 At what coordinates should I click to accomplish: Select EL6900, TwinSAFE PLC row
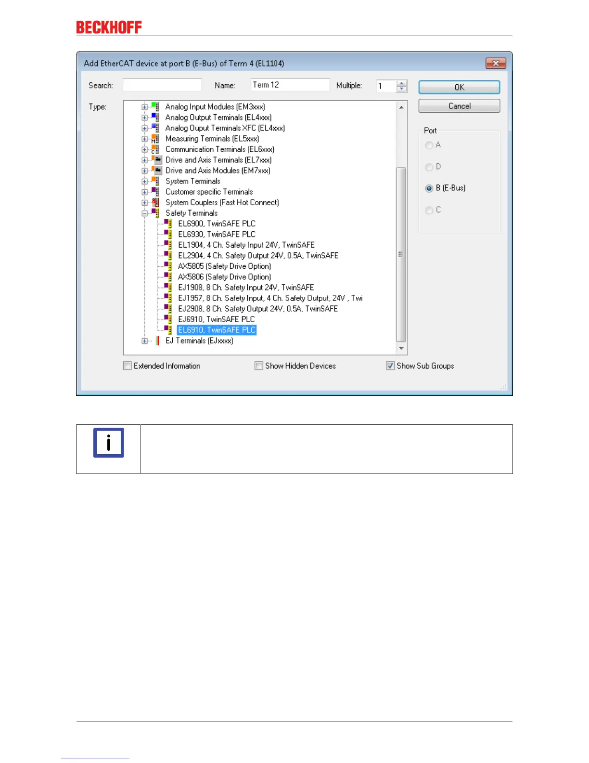coord(217,224)
